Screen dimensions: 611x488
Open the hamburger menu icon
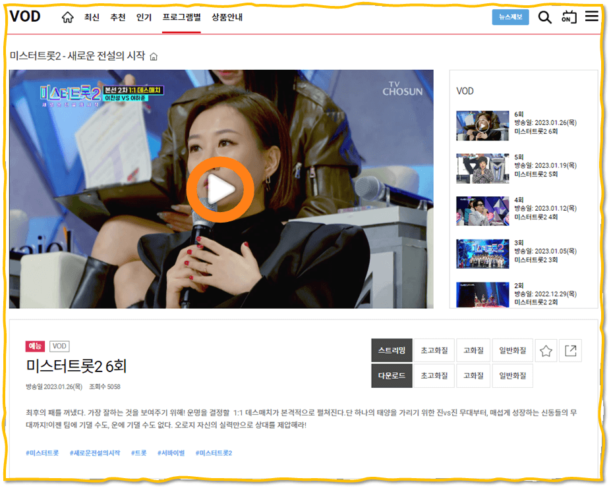coord(591,17)
